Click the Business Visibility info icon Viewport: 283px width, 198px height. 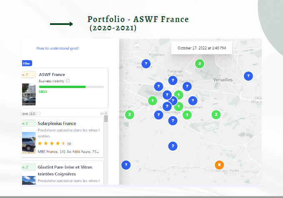click(x=68, y=81)
